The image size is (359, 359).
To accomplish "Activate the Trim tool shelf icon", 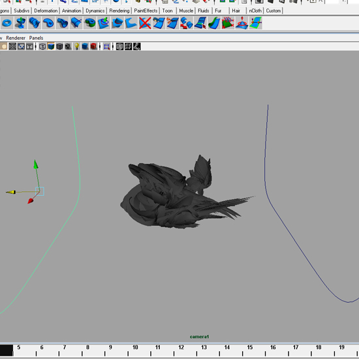I will click(131, 23).
